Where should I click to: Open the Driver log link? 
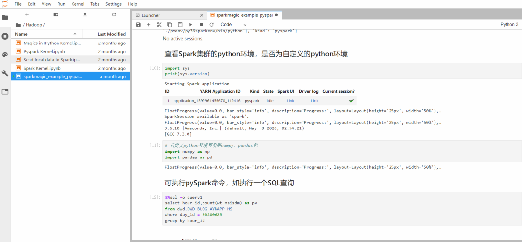[x=315, y=101]
